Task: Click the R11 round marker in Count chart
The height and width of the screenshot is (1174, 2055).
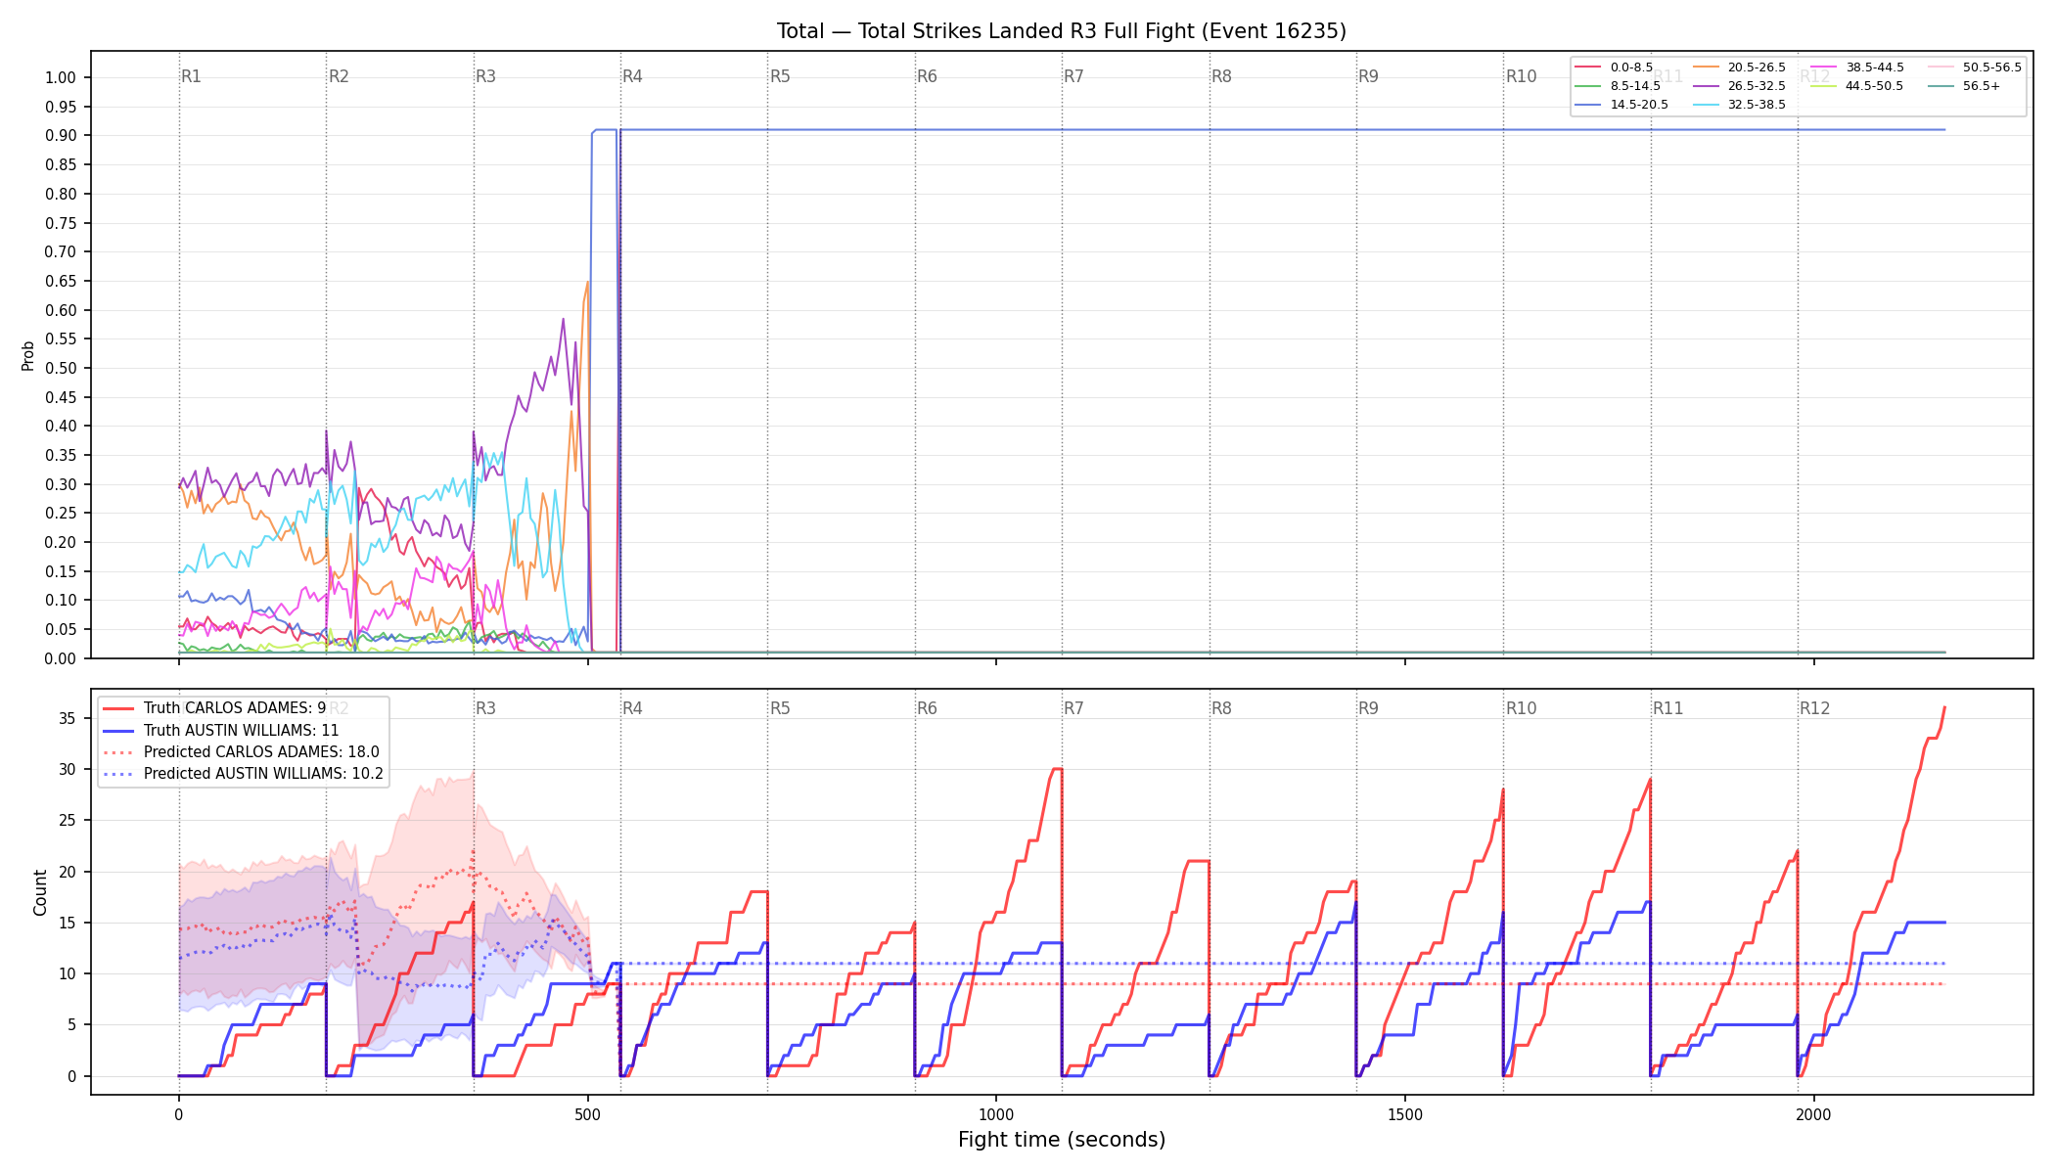Action: tap(1668, 708)
